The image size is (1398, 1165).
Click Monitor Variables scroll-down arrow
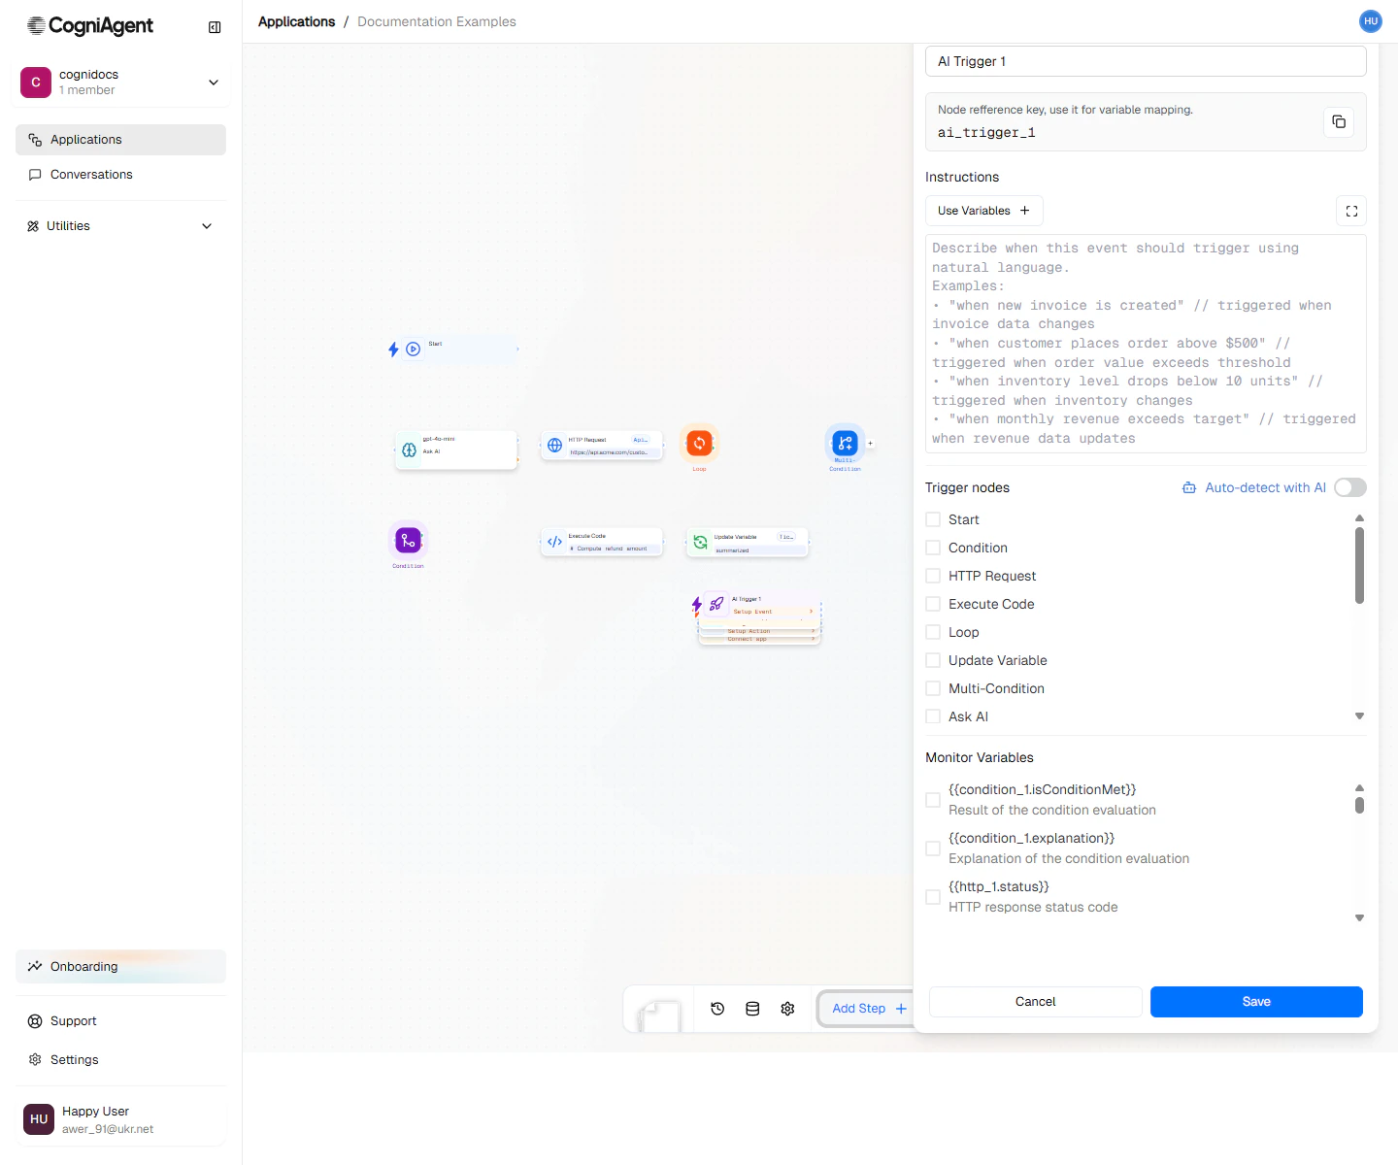[1359, 918]
